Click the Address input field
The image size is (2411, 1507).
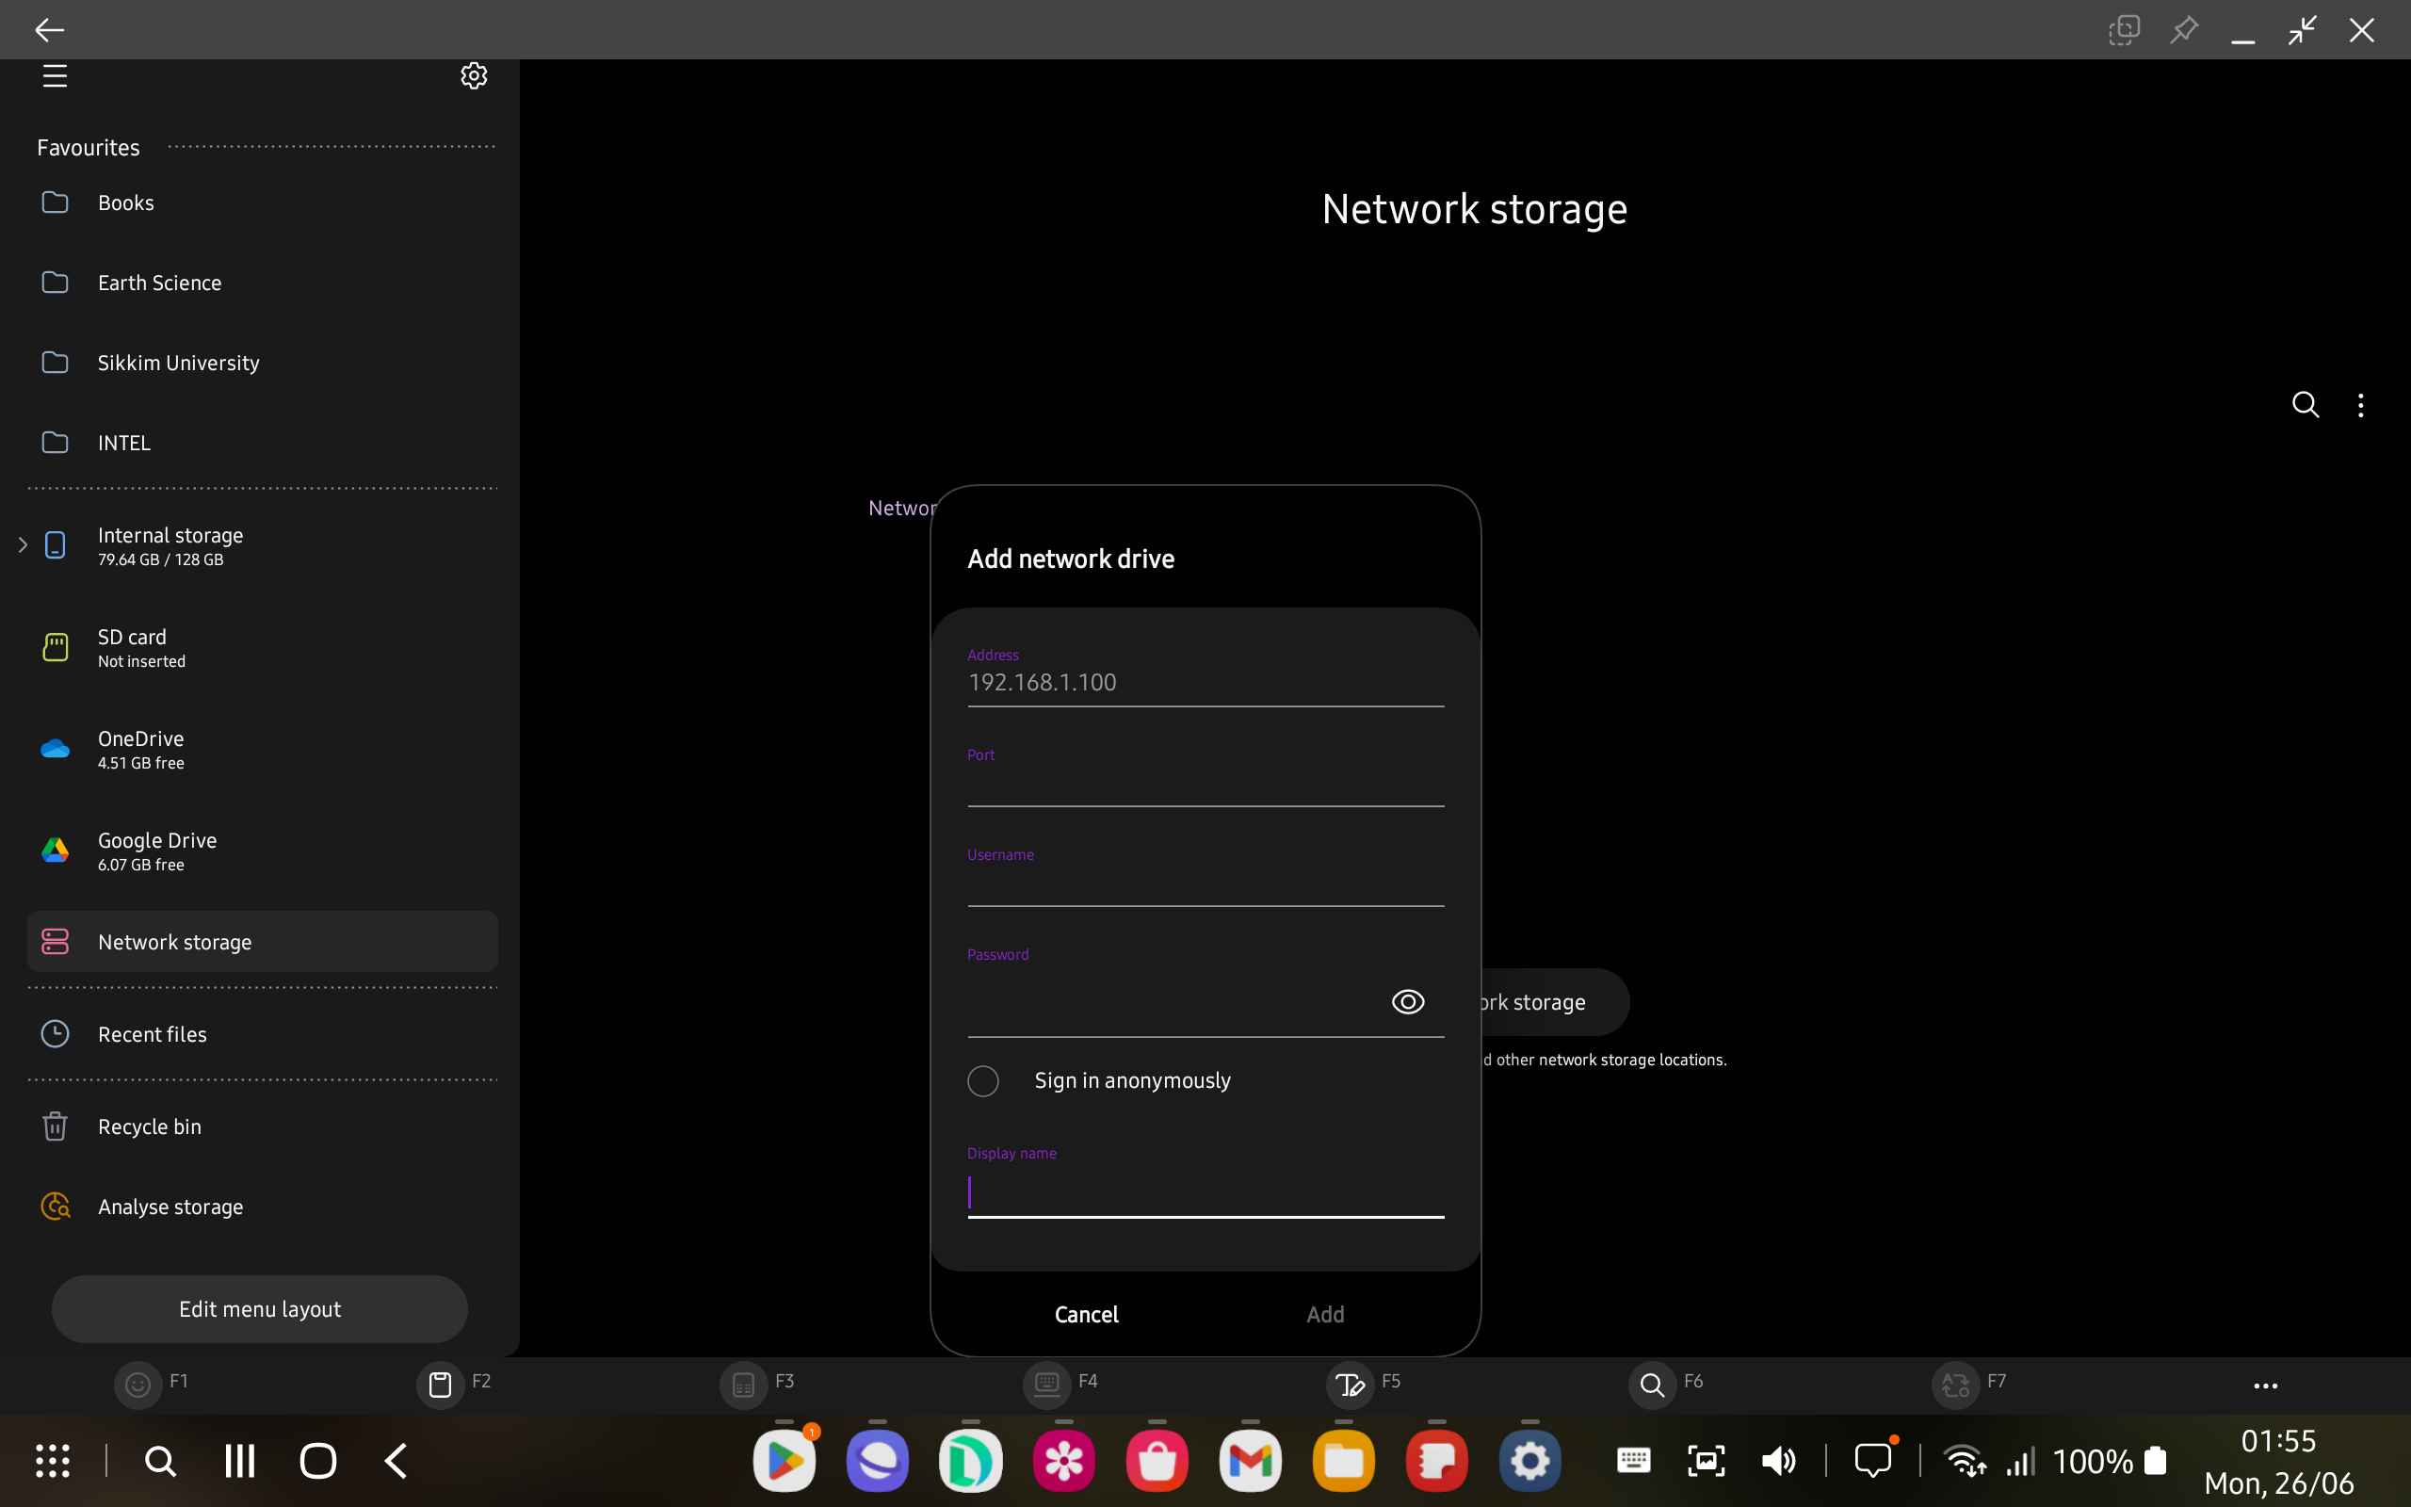pos(1205,681)
